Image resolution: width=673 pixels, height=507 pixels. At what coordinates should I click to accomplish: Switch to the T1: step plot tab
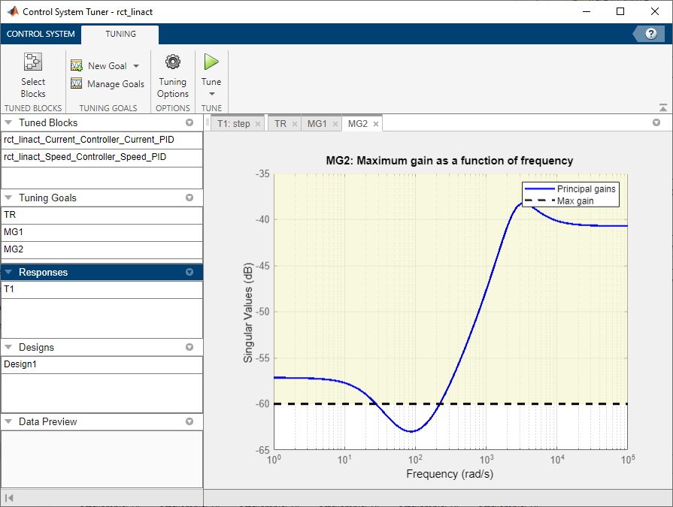click(x=233, y=124)
